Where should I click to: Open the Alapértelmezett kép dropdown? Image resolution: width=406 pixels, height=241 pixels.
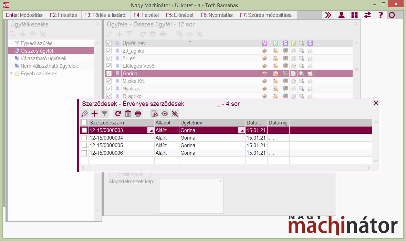(220, 181)
